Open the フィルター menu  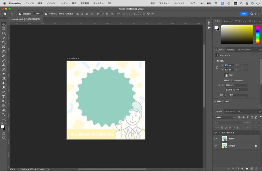(99, 4)
